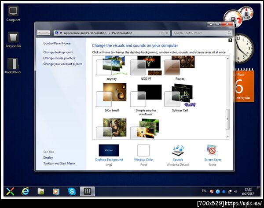Open the network tray icon
Viewport: 264px width, 208px height.
230,191
